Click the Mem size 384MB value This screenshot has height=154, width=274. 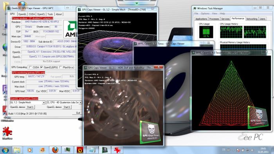[28, 36]
